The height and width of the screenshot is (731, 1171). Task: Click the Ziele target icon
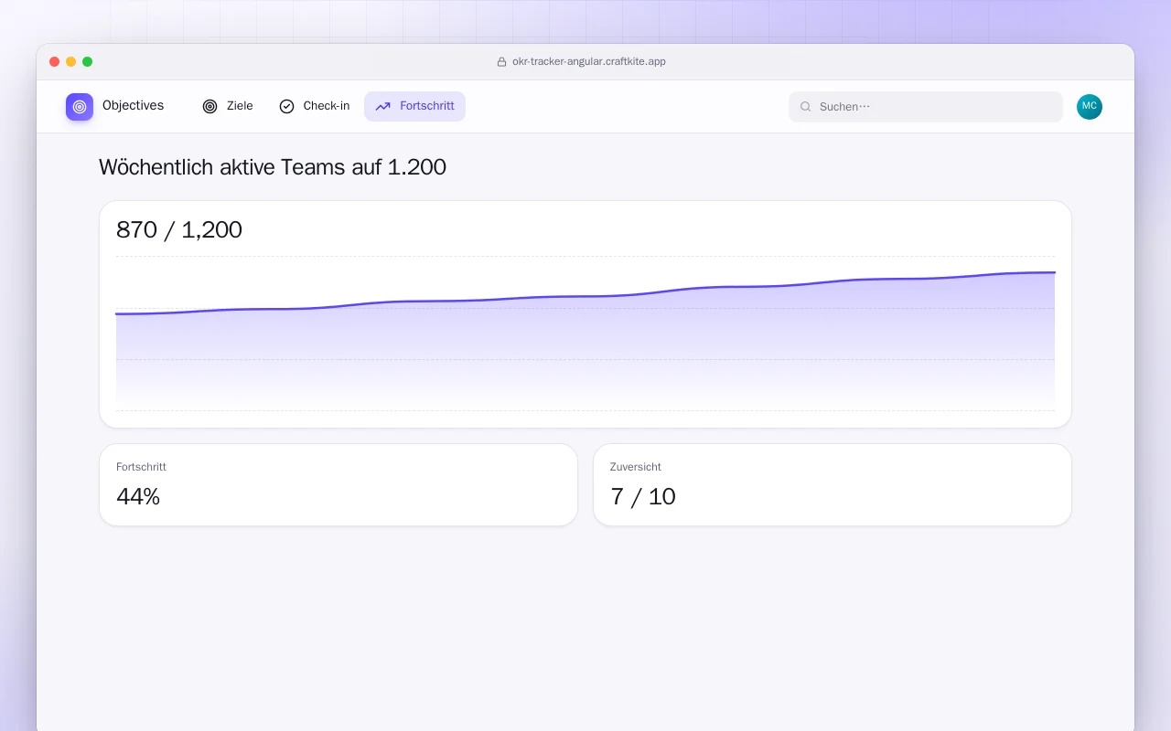pos(209,106)
